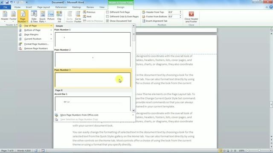Click the macro recording icon in status bar
273x153 pixels.
43,151
